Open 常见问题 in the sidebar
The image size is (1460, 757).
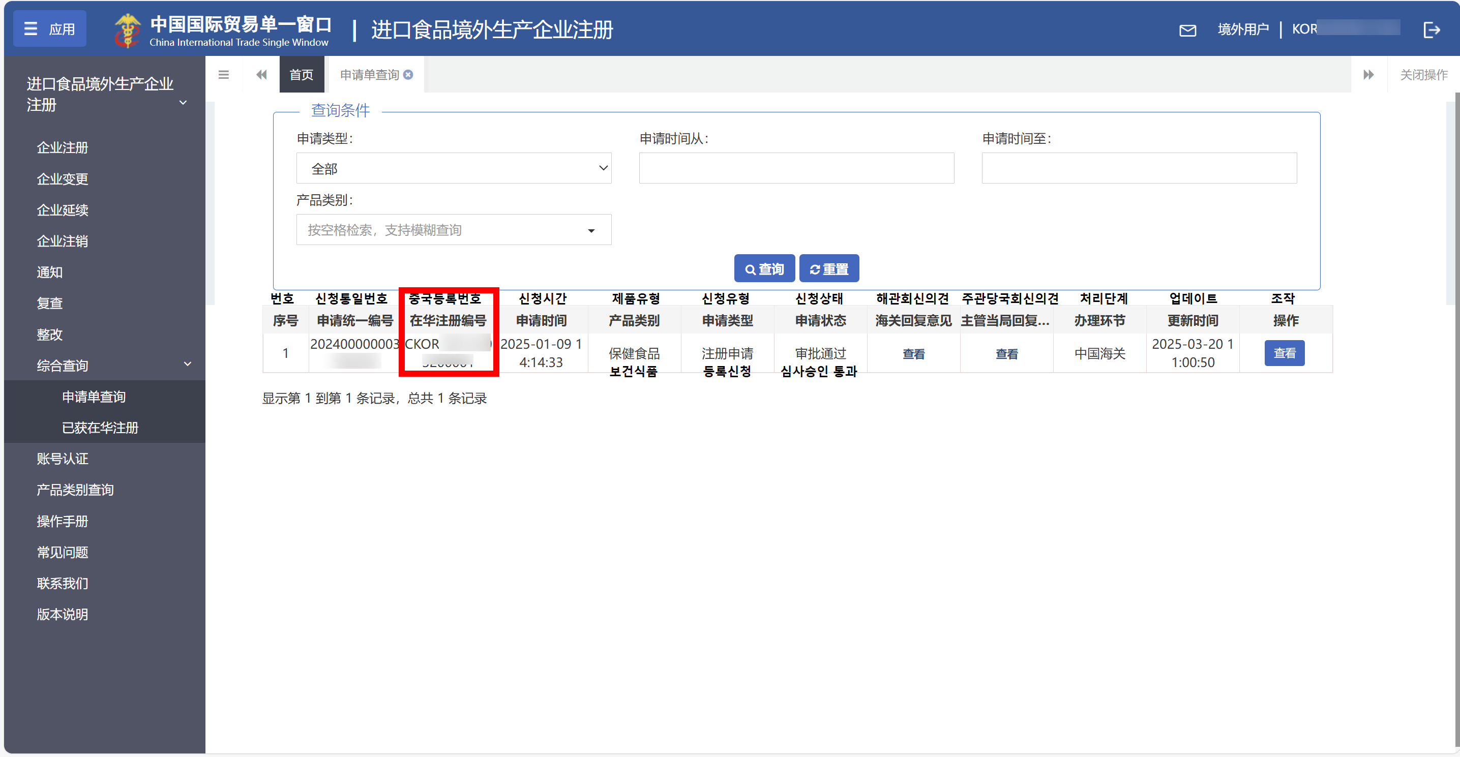(x=63, y=552)
